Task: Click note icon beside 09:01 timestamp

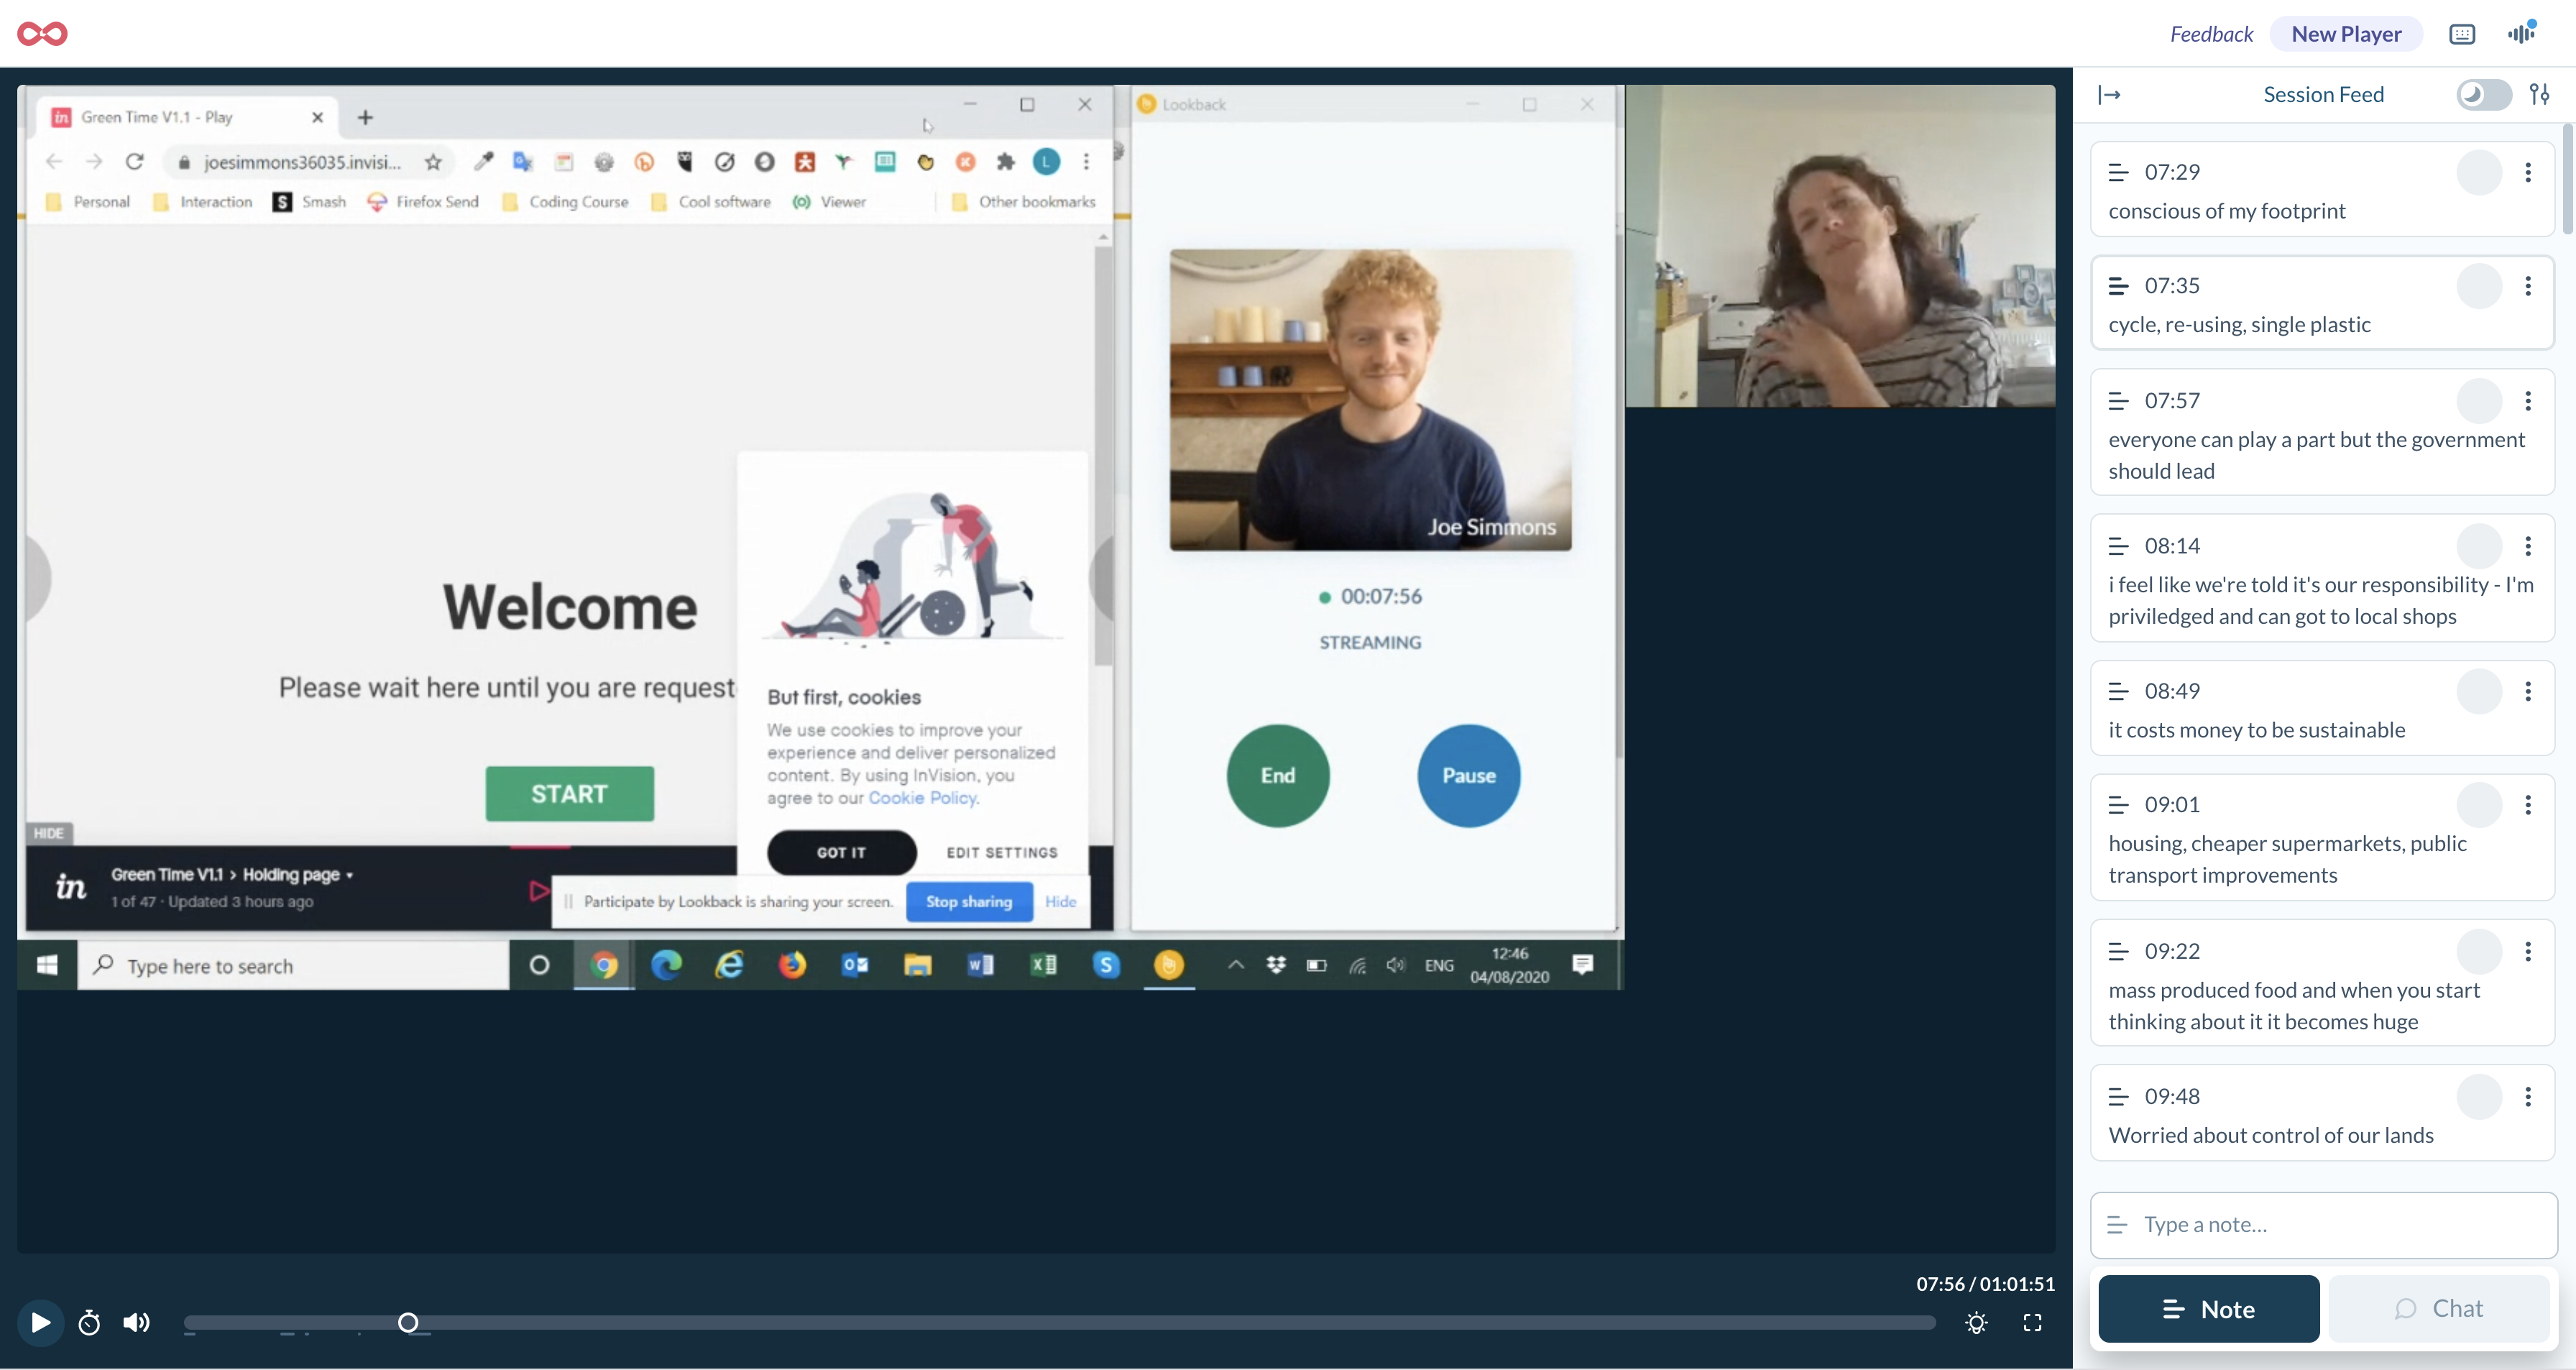Action: [x=2118, y=805]
